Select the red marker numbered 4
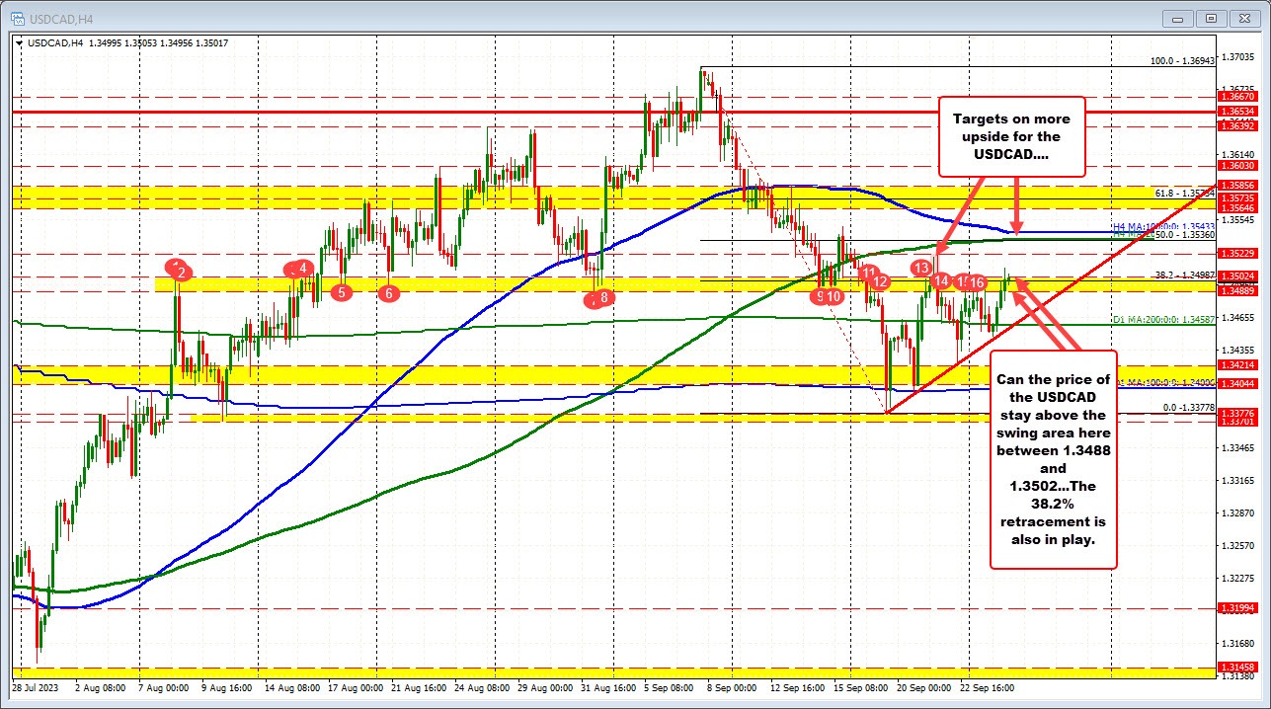This screenshot has height=709, width=1271. [x=305, y=268]
